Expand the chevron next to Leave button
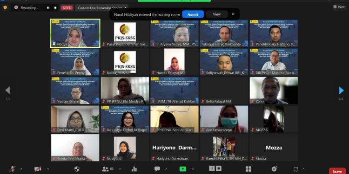349x174 pixels. [x=303, y=169]
